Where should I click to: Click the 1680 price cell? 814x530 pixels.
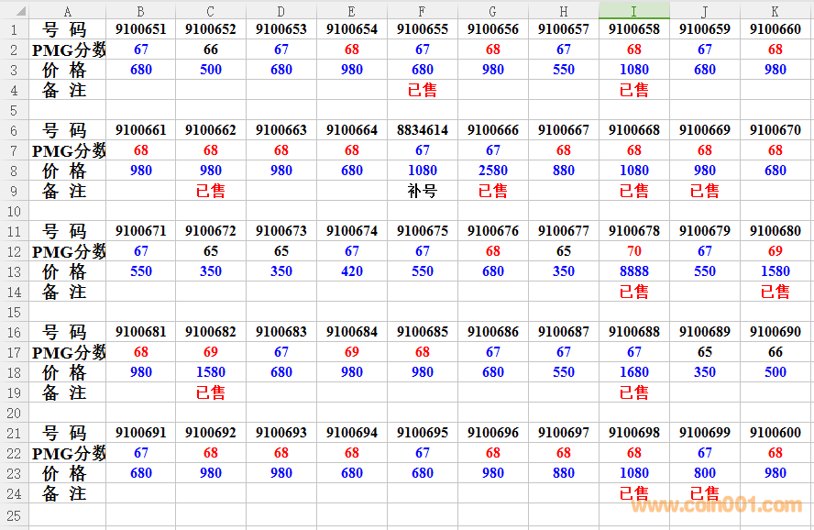pyautogui.click(x=634, y=372)
